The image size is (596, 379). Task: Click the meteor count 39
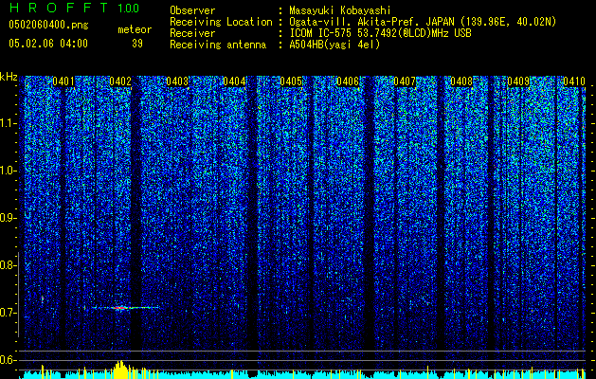point(137,44)
